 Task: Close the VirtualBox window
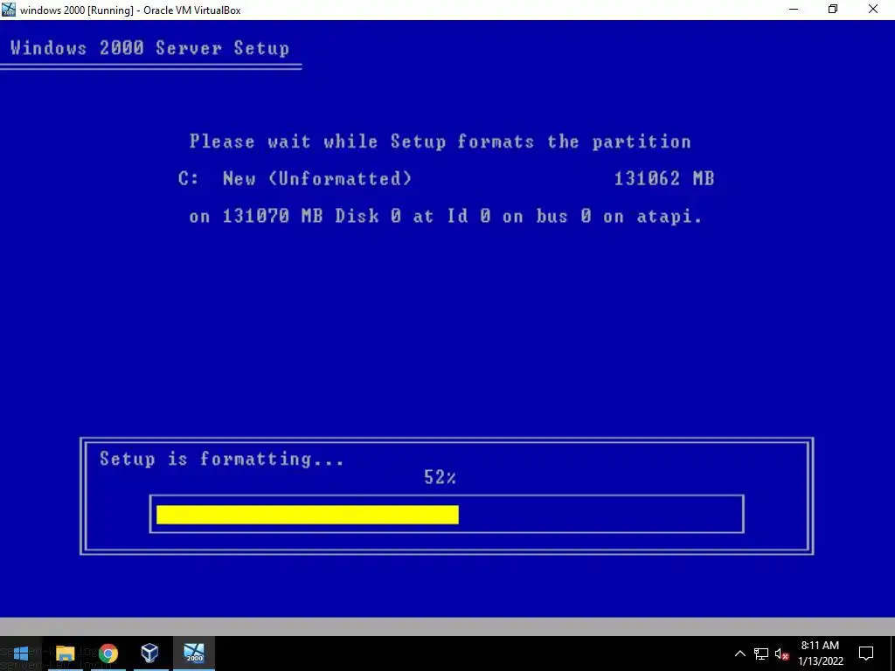coord(873,10)
